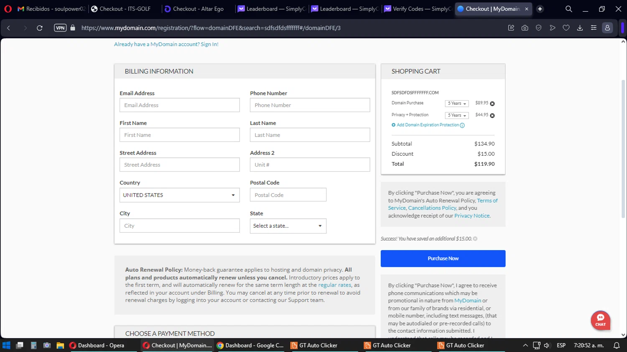627x352 pixels.
Task: Open the snapshot camera icon in address bar
Action: coord(525,28)
